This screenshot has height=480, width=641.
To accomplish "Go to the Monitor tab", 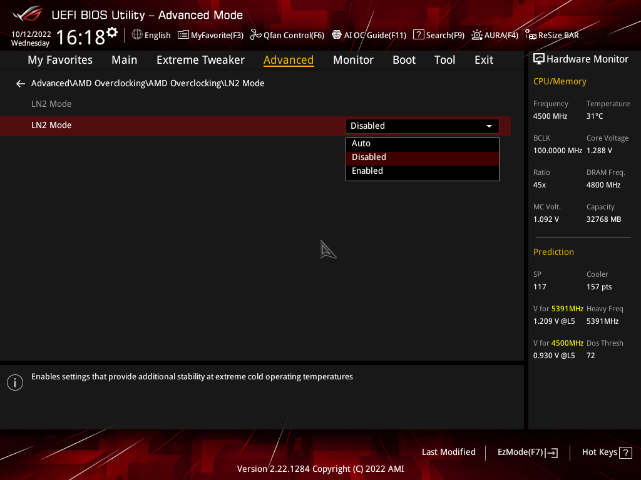I will (353, 60).
